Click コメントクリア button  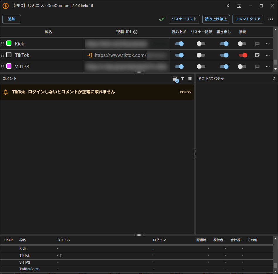pyautogui.click(x=248, y=19)
